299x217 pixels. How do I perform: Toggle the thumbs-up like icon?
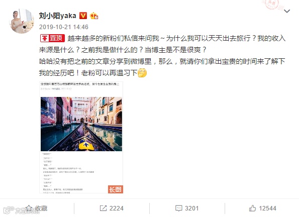[252, 208]
